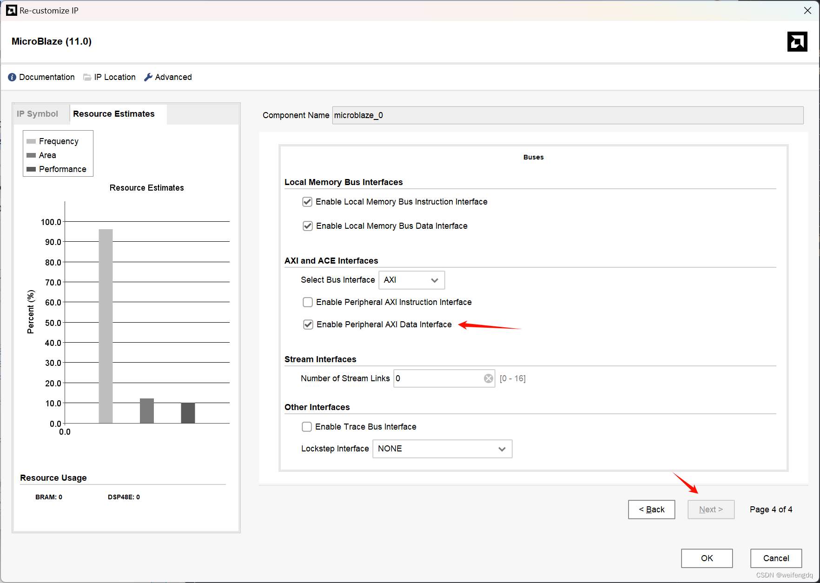
Task: Click the Cancel button
Action: [x=776, y=558]
